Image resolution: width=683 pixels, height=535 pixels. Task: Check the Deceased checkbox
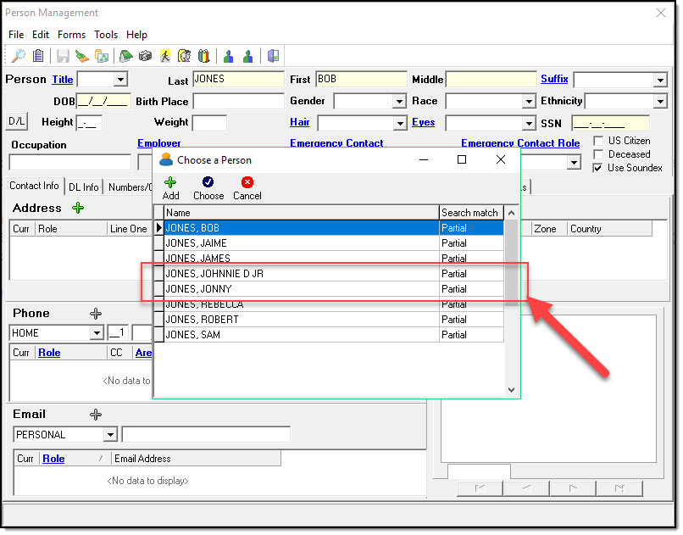598,154
